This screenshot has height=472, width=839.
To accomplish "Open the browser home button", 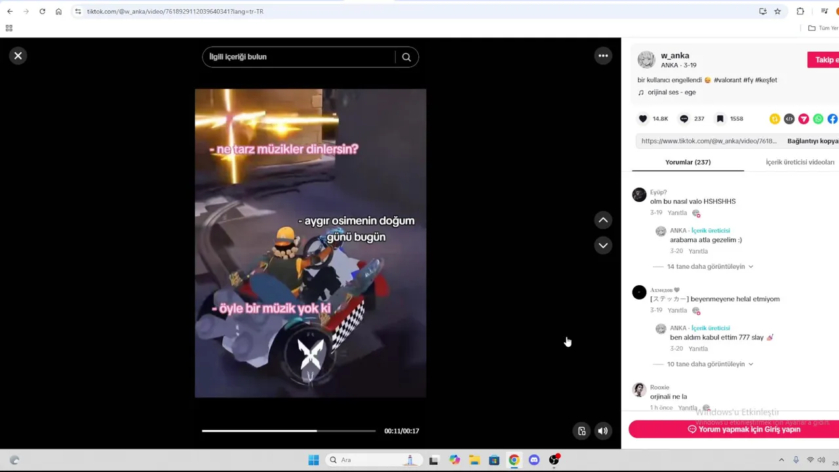I will [x=58, y=11].
